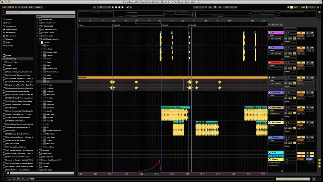The image size is (323, 182).
Task: Set Efx track monitor to Auto
Action: 290,83
